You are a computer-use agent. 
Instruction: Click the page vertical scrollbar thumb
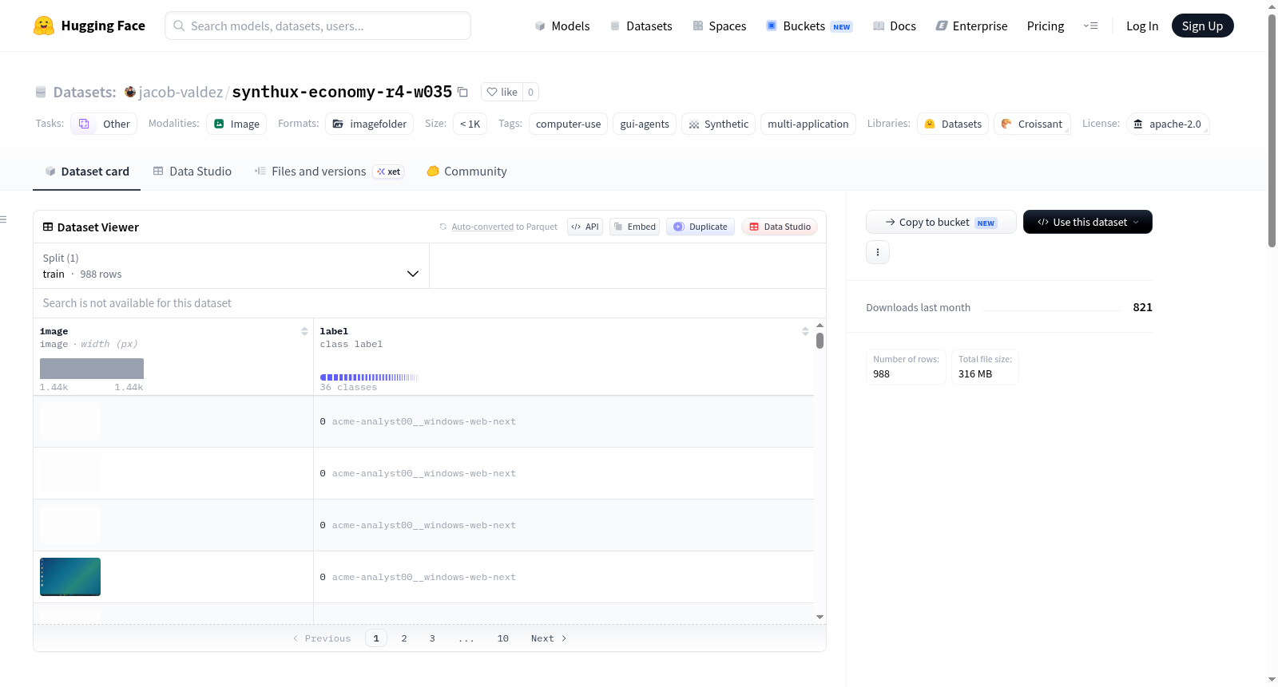pyautogui.click(x=1272, y=130)
